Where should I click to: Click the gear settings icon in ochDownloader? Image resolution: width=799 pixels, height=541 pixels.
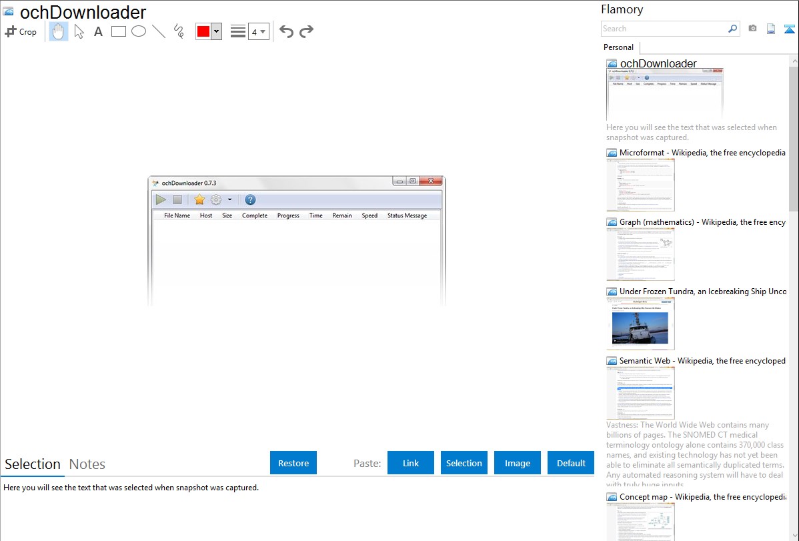[216, 199]
